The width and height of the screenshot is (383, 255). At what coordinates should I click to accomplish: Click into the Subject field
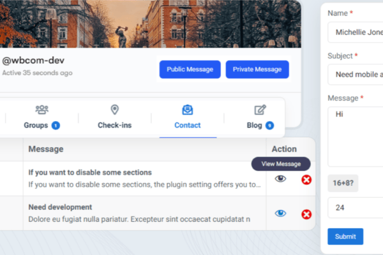tap(356, 75)
